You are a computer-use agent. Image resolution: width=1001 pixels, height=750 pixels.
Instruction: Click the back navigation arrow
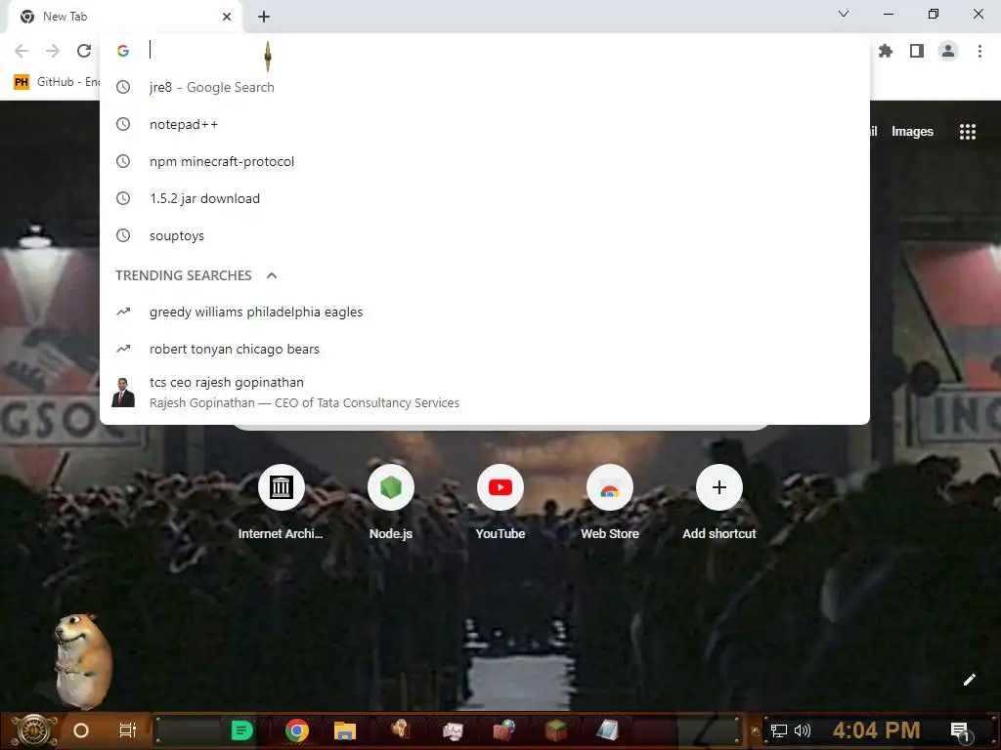click(x=22, y=51)
